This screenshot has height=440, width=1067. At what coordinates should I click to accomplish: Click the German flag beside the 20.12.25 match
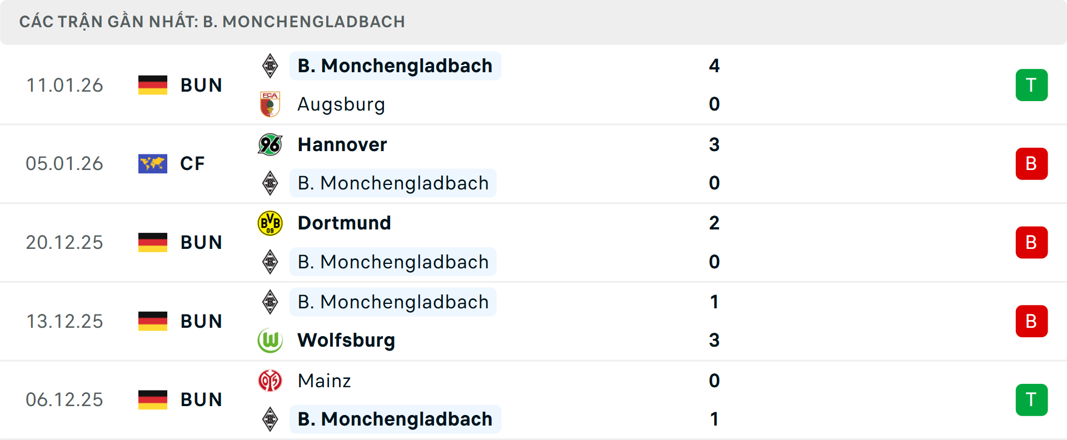[x=153, y=242]
